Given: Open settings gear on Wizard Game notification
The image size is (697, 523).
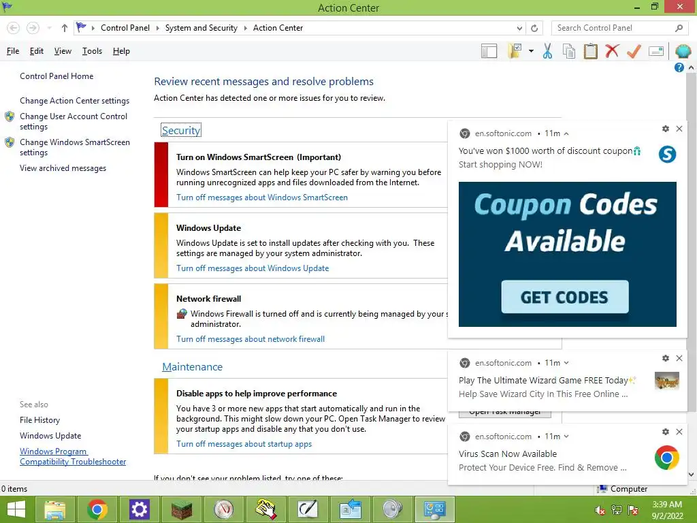Looking at the screenshot, I should [666, 358].
